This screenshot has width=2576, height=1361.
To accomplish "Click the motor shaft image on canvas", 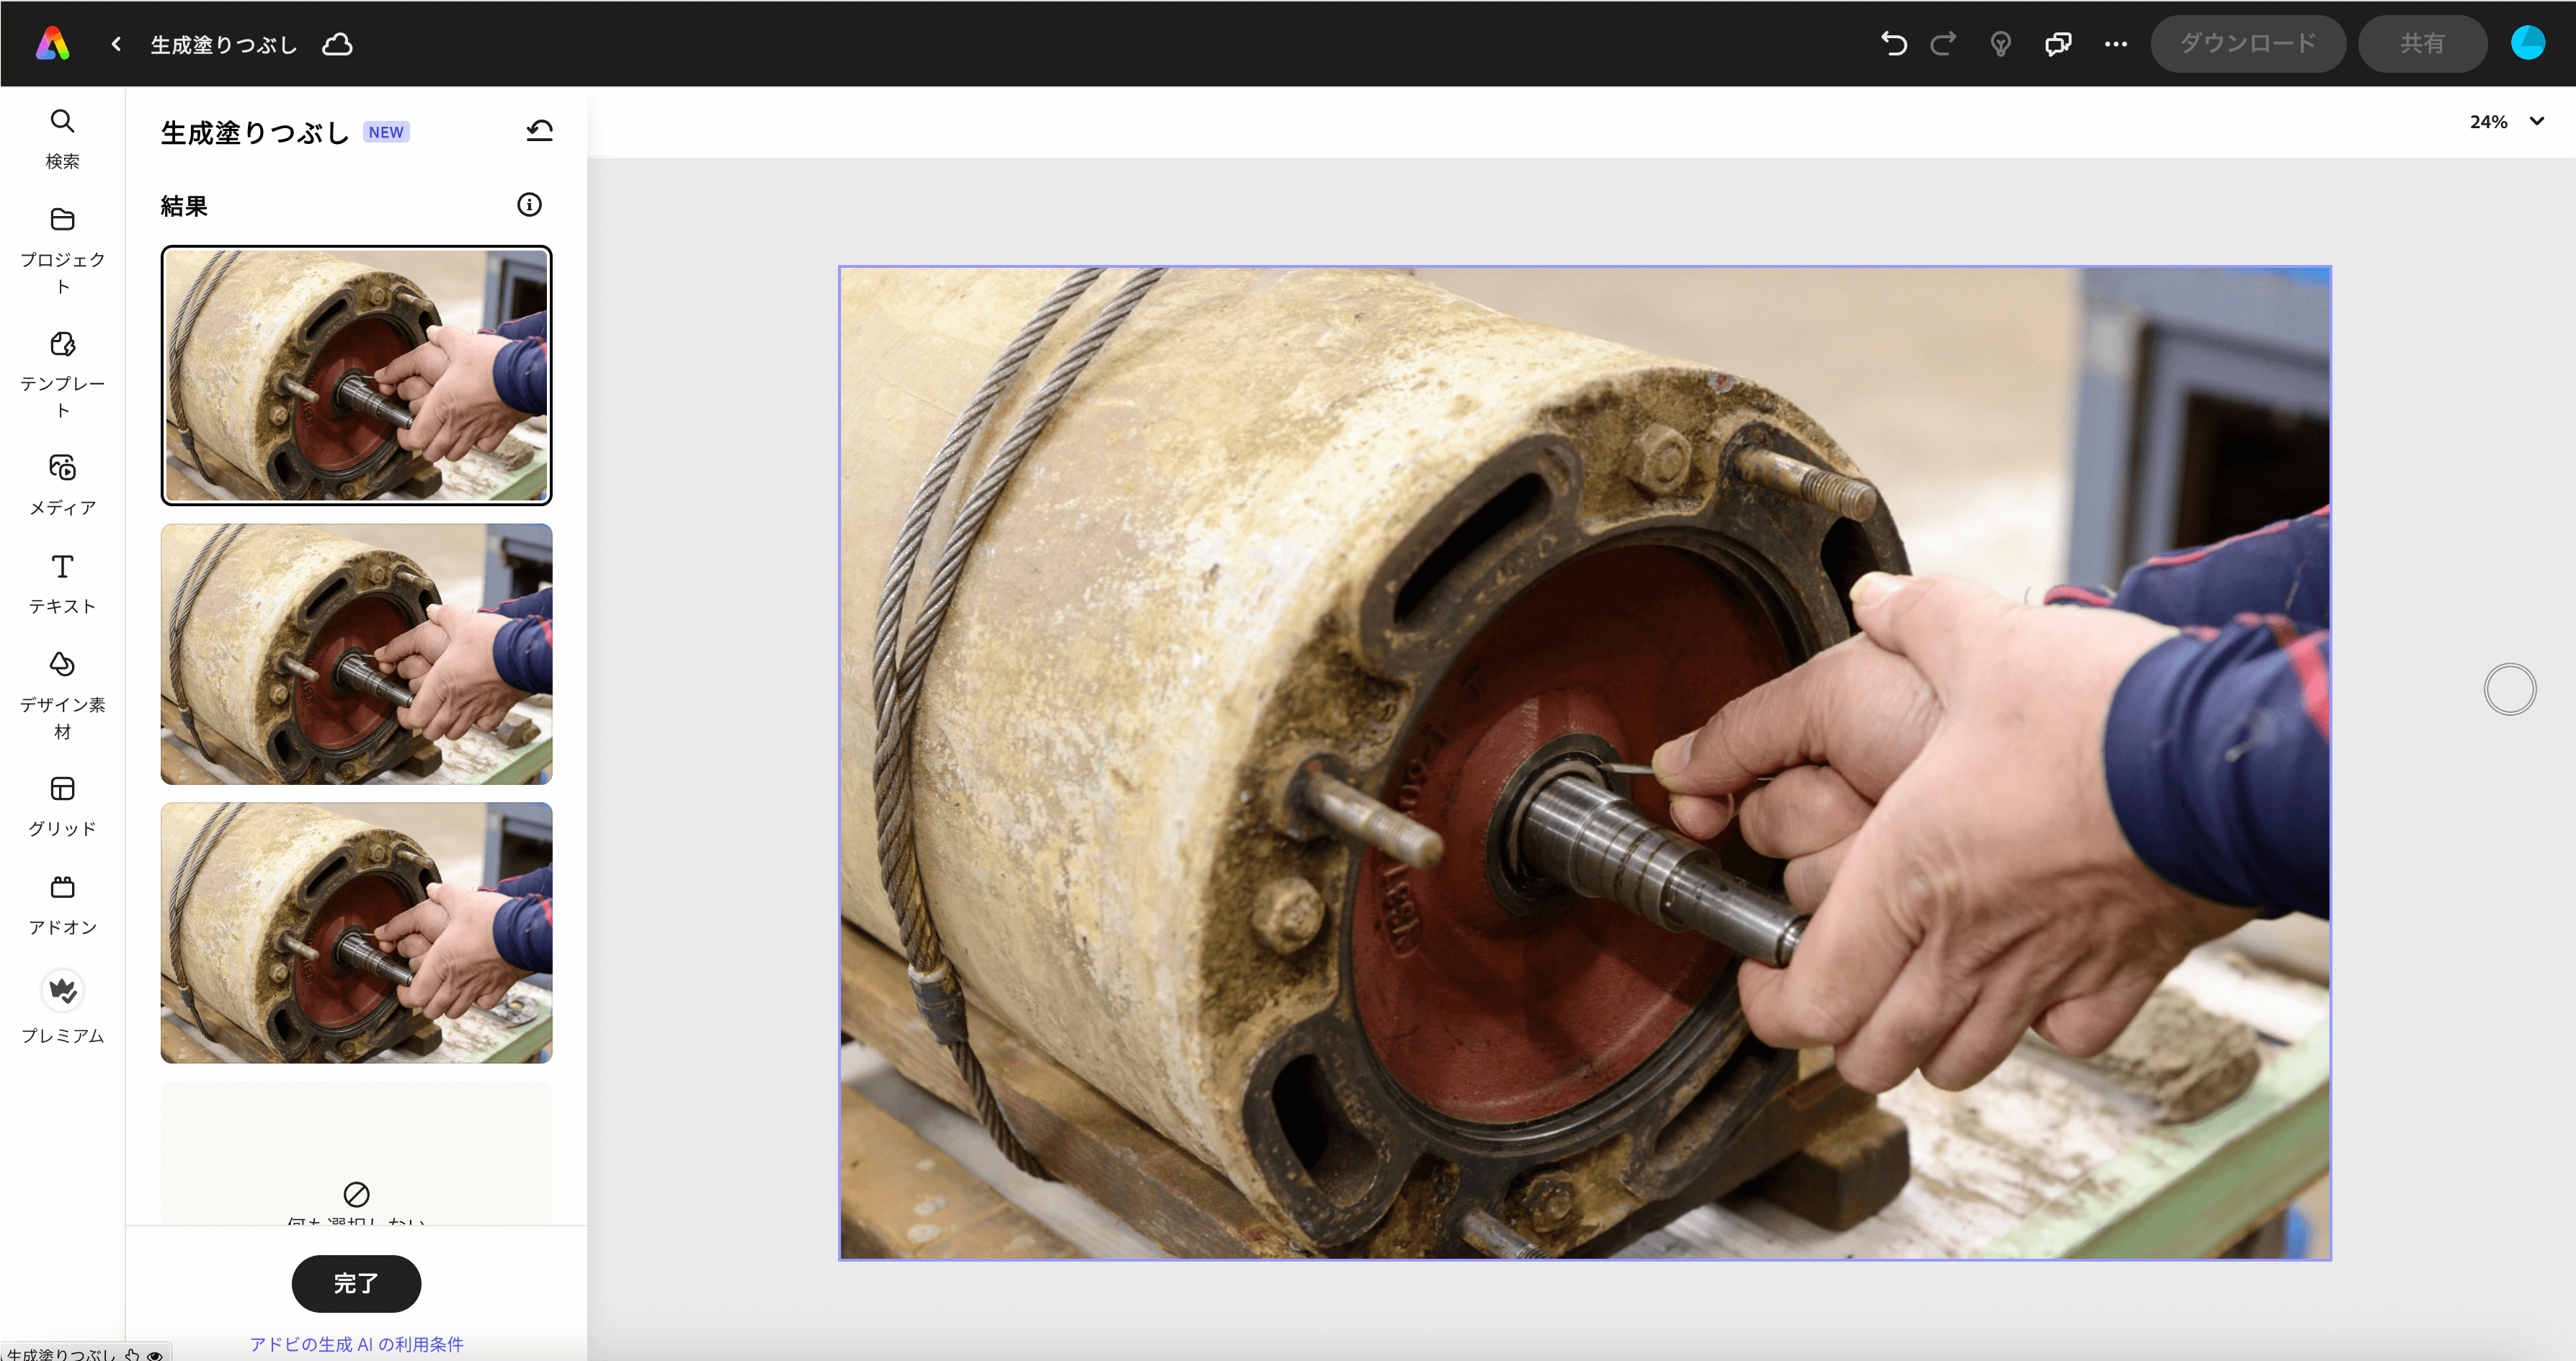I will [1584, 763].
